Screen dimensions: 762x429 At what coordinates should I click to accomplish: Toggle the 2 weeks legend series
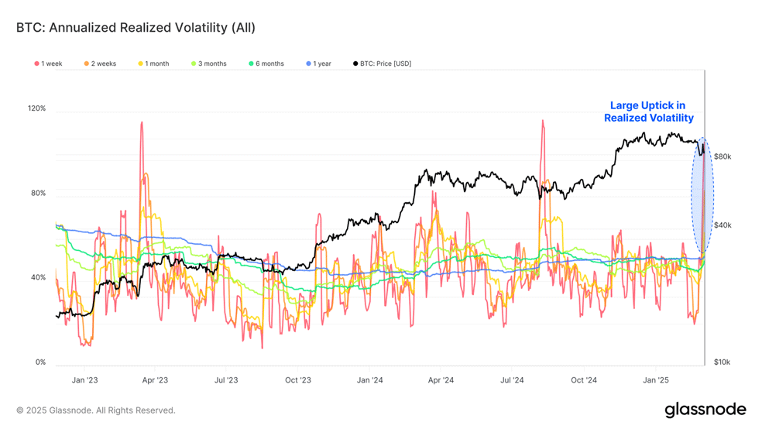[100, 63]
